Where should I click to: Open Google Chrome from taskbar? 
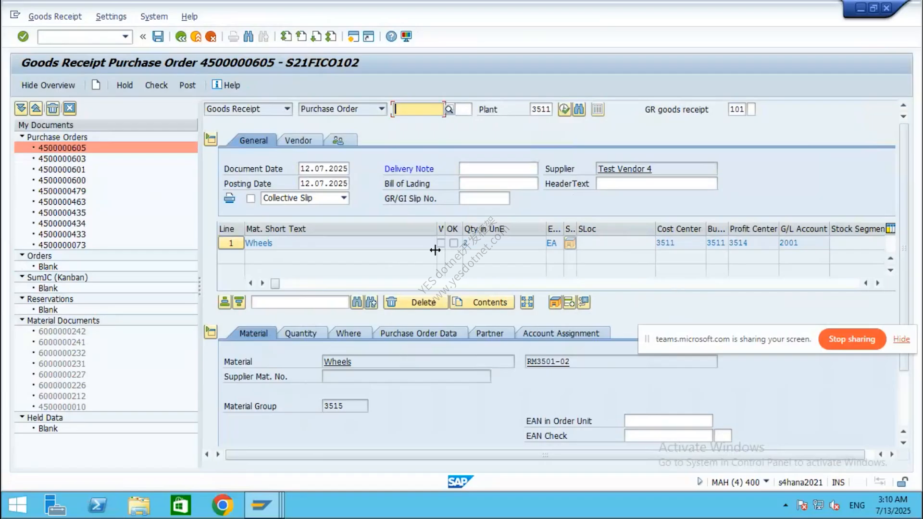[223, 505]
